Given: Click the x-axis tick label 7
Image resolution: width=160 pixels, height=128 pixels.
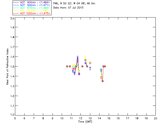Looking at the screenshot, I should [x=34, y=118].
